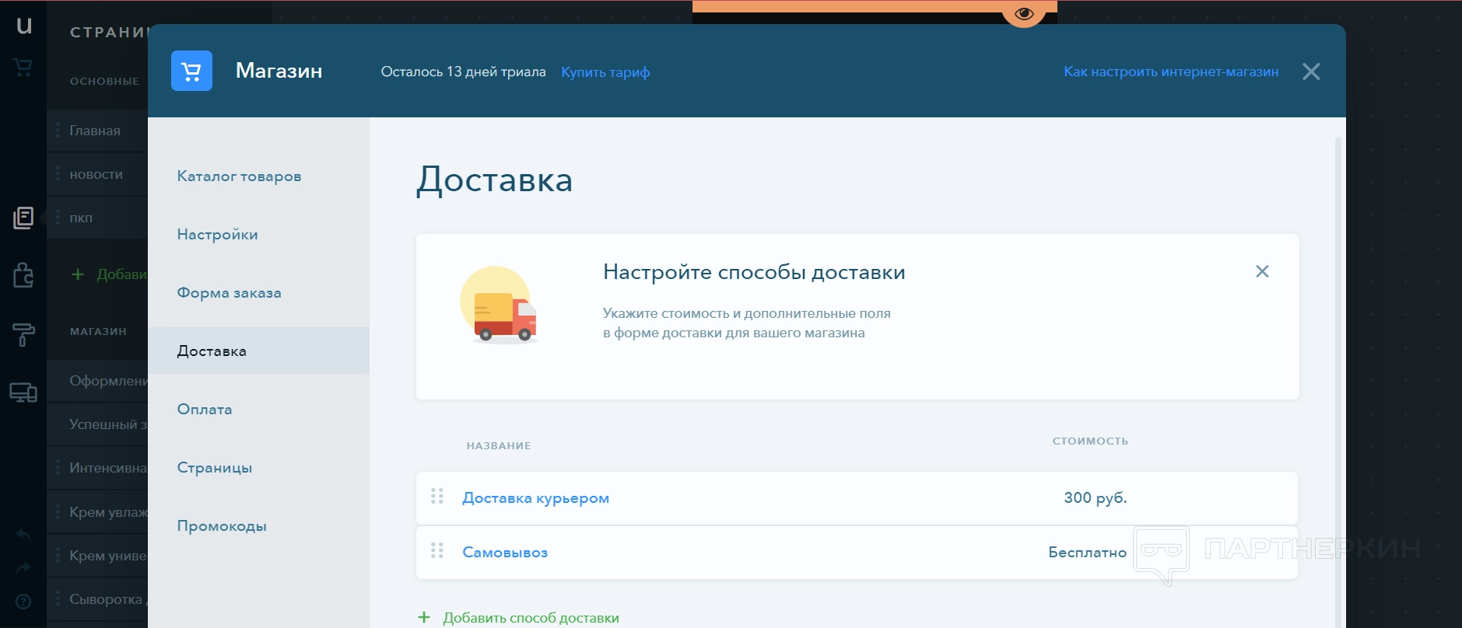1462x628 pixels.
Task: Click the Купить тариф link
Action: pos(605,72)
